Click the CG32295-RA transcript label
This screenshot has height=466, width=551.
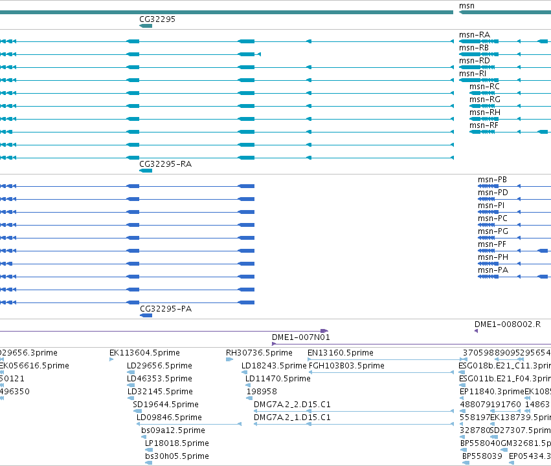click(166, 164)
